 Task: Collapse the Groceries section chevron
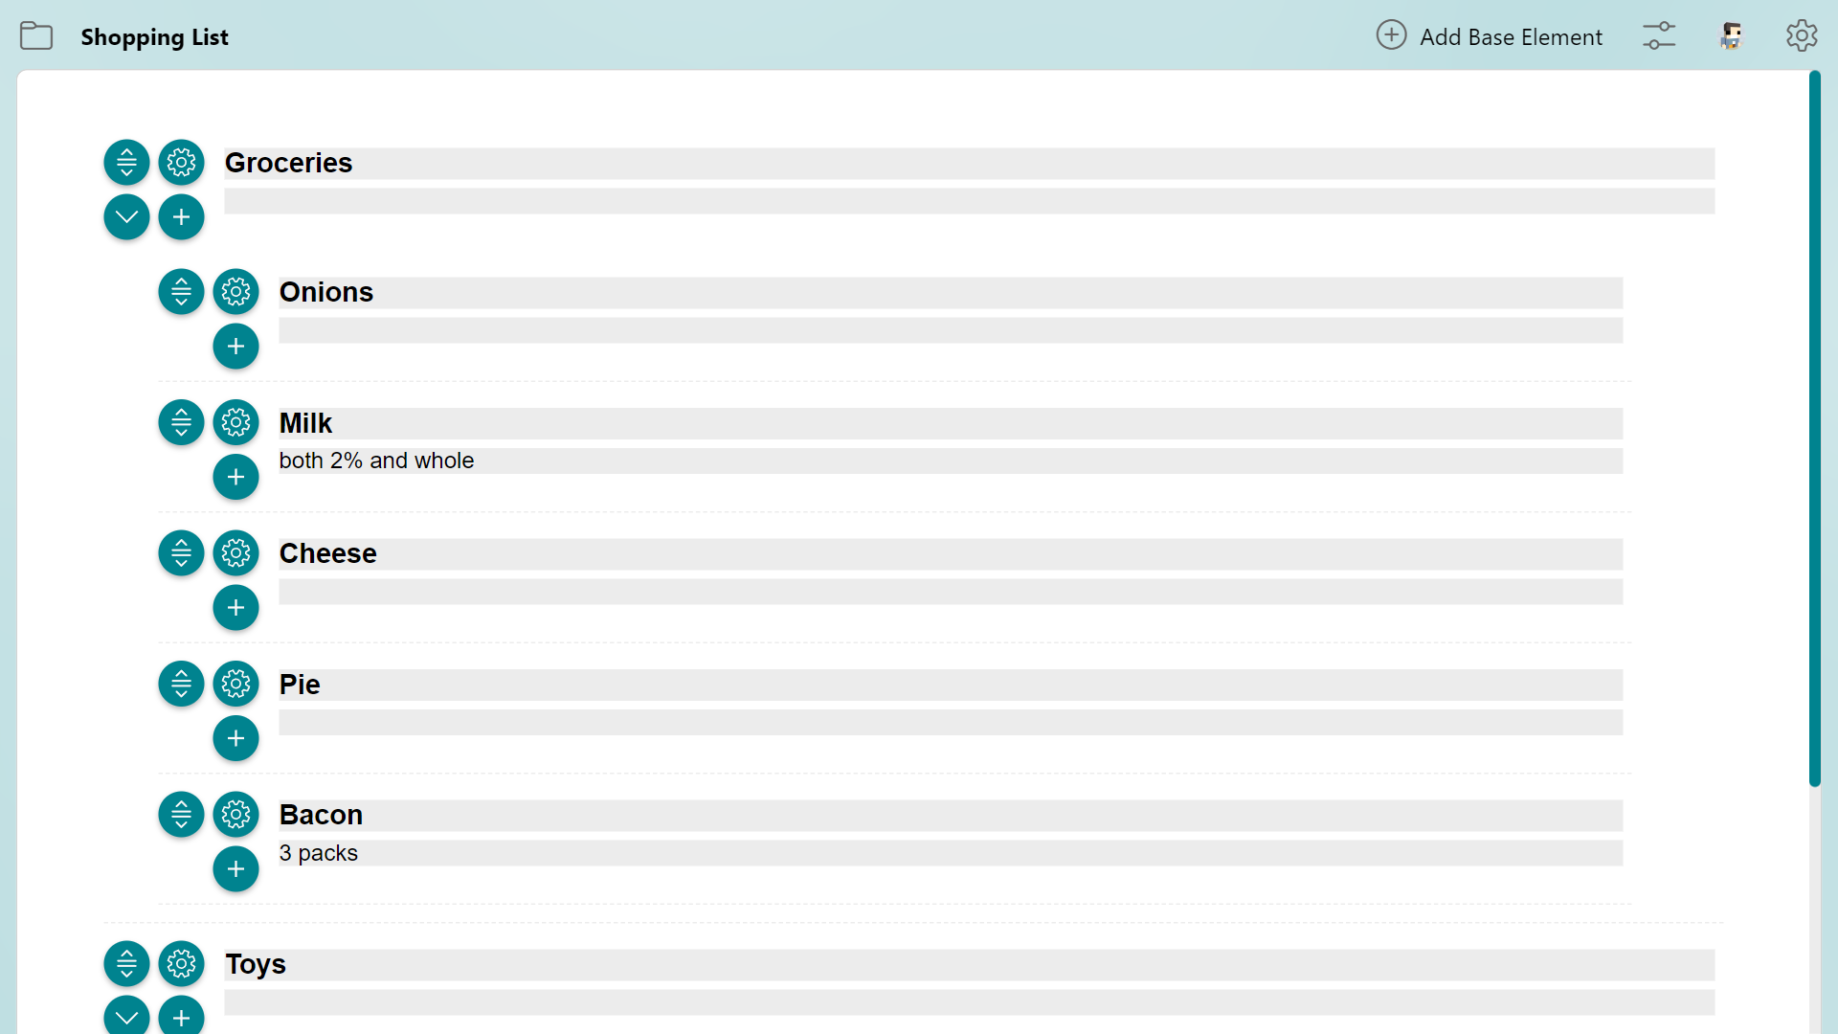coord(126,217)
